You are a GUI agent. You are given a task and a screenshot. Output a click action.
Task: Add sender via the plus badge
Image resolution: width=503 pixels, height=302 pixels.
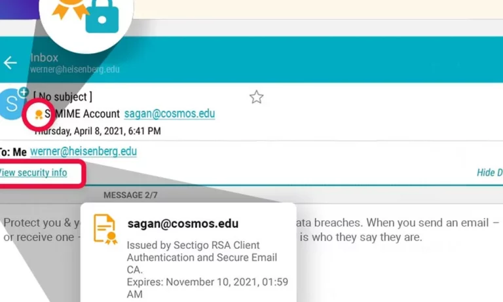tap(24, 93)
